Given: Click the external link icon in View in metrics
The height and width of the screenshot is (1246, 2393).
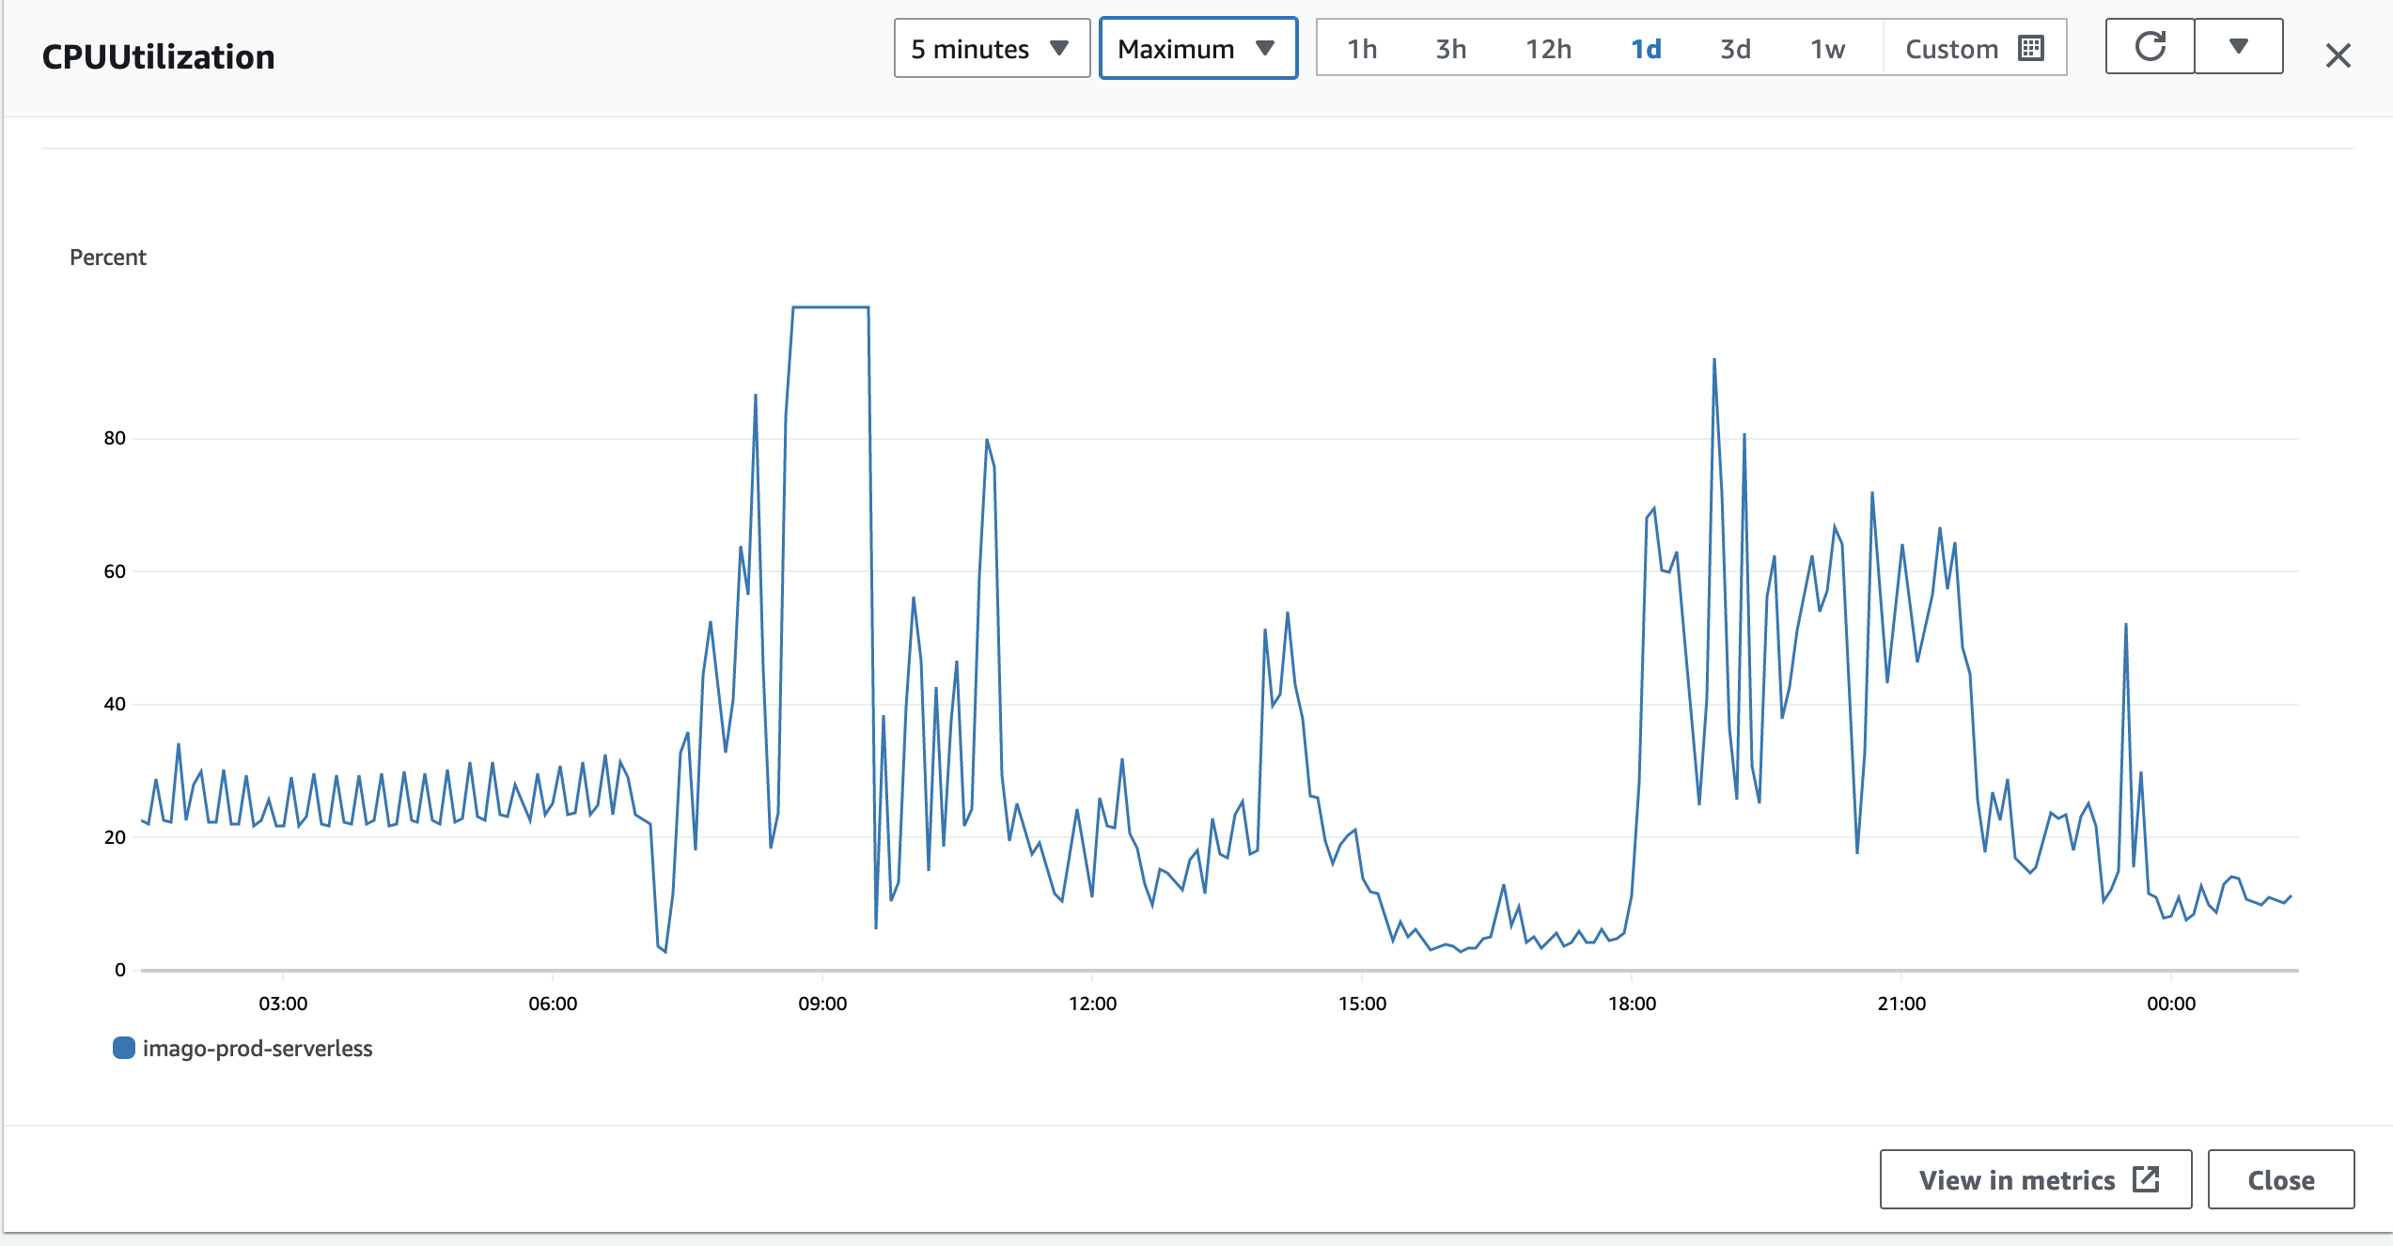Looking at the screenshot, I should tap(2146, 1179).
